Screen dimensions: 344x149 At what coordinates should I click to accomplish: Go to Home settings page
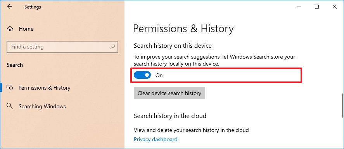pos(26,29)
